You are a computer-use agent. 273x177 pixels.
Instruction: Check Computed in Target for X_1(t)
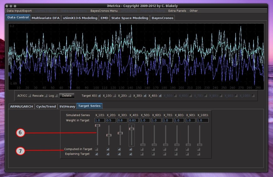(x=97, y=149)
